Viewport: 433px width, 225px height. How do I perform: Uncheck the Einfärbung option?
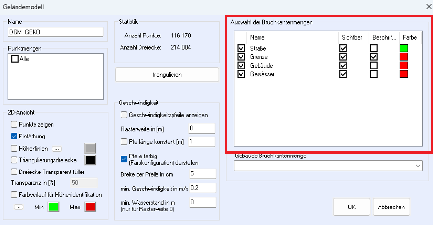14,137
